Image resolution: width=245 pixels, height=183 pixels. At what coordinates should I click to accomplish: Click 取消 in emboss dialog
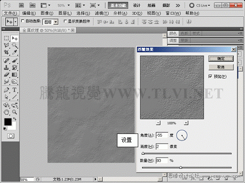click(221, 67)
